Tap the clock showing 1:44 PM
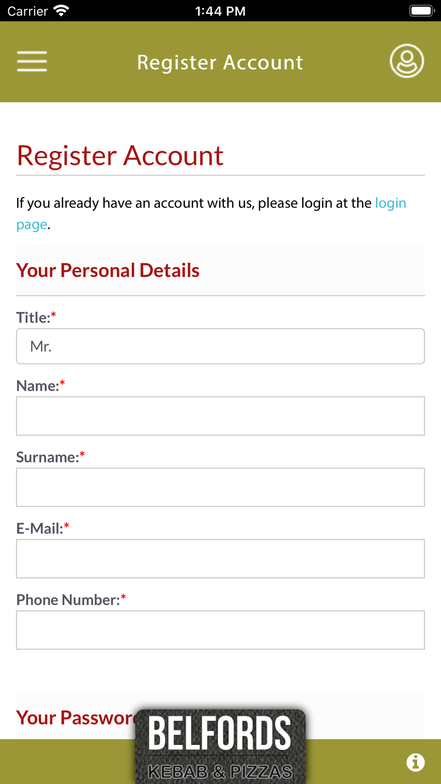 click(x=220, y=11)
